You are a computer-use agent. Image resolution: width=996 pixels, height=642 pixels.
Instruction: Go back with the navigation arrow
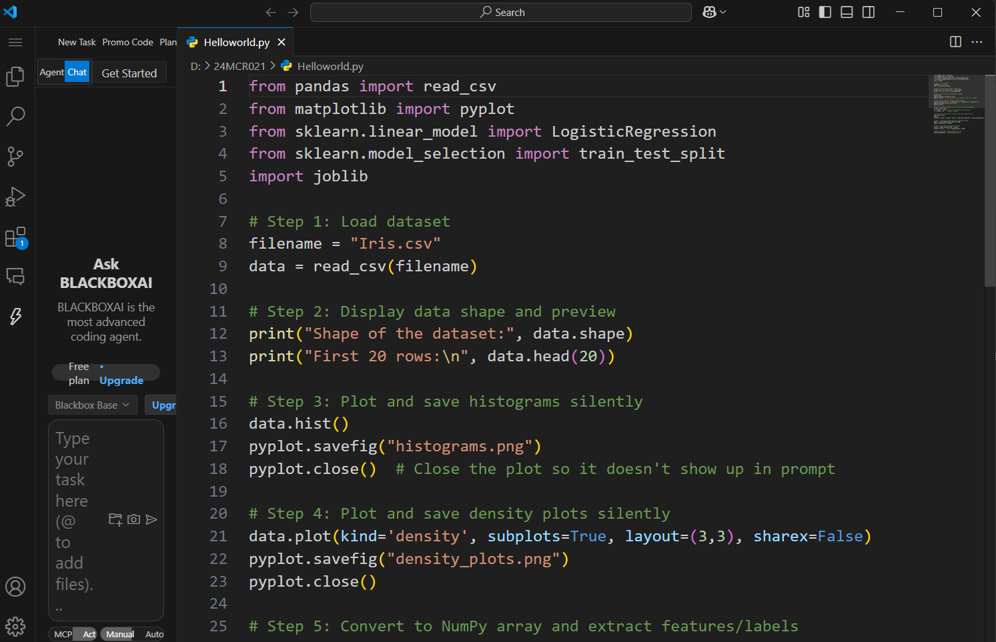pyautogui.click(x=271, y=12)
